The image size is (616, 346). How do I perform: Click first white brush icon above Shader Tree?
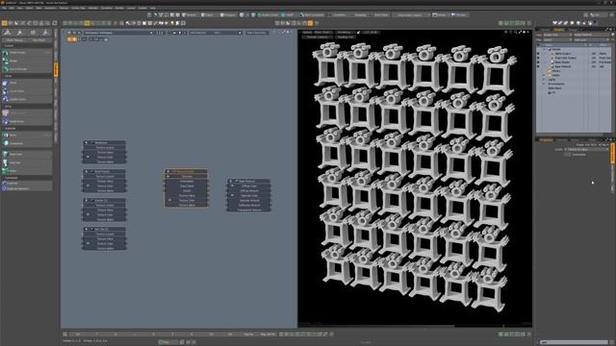[x=555, y=23]
